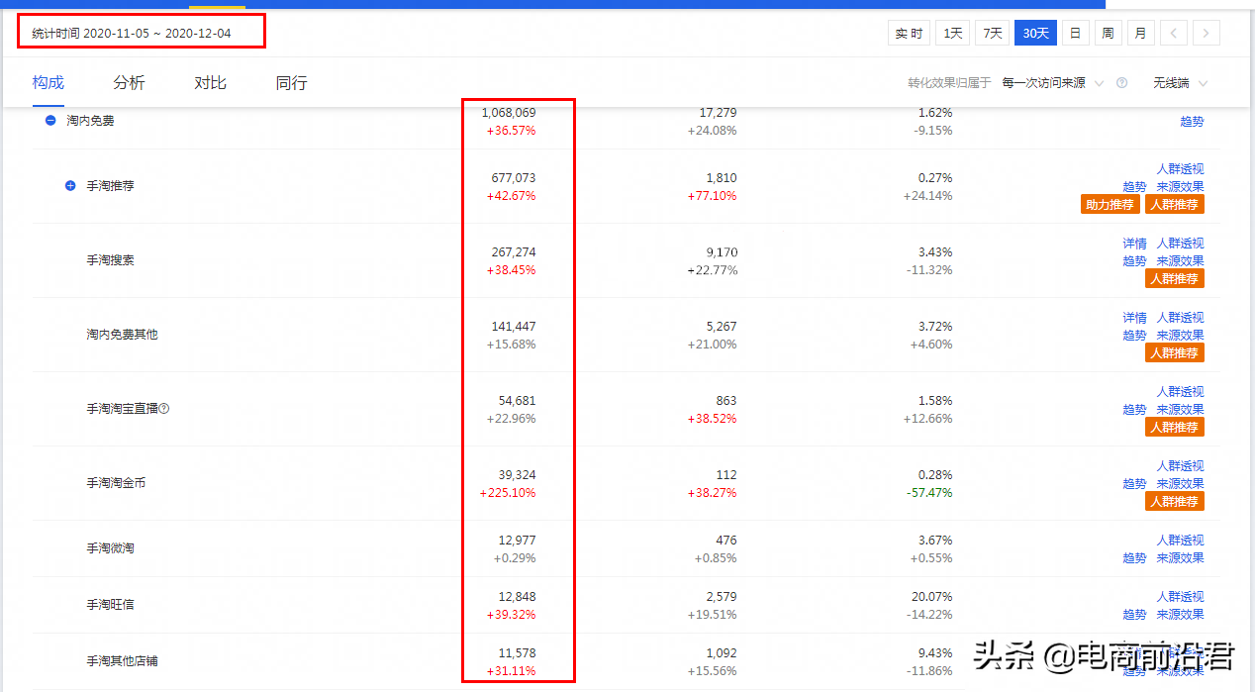The height and width of the screenshot is (692, 1255).
Task: Select the 手淘旺信 source label
Action: [111, 605]
